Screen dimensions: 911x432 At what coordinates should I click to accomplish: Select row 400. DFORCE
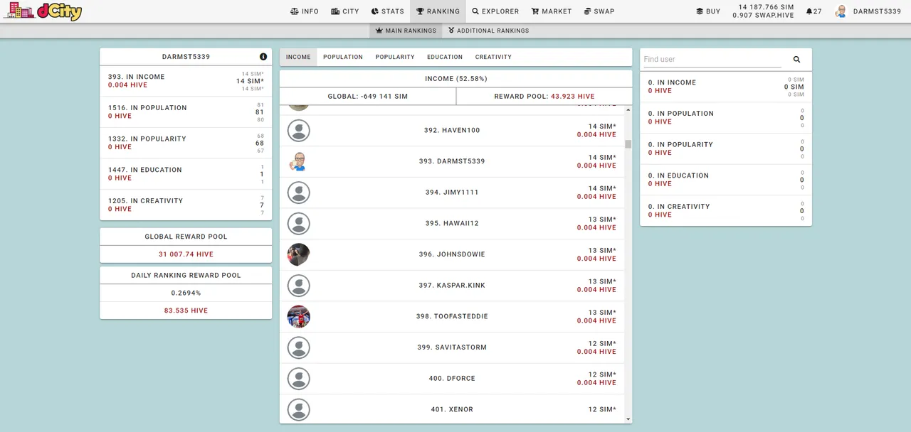tap(452, 379)
